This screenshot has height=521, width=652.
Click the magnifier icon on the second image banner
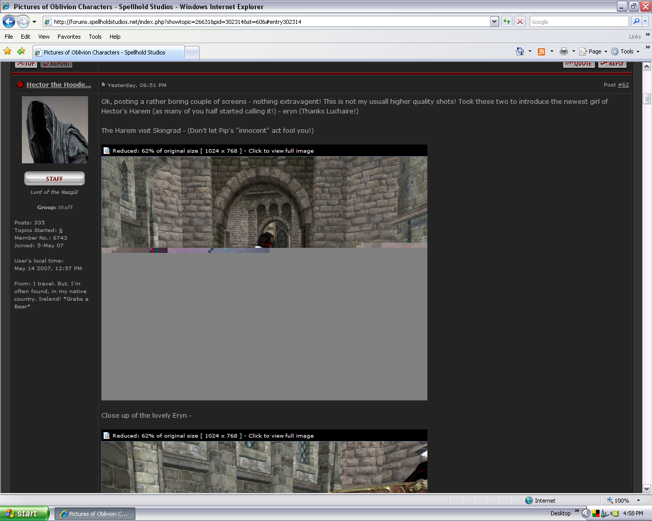(106, 436)
